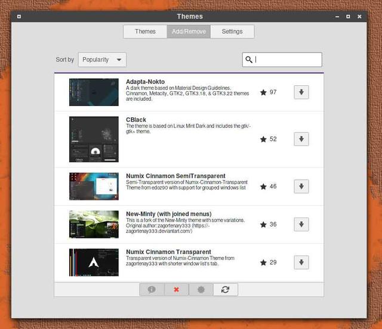Select Numix Cinnamon SemiTransparent title

(175, 176)
